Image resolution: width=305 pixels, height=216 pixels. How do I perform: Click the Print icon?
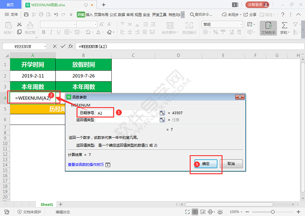[x=41, y=14]
